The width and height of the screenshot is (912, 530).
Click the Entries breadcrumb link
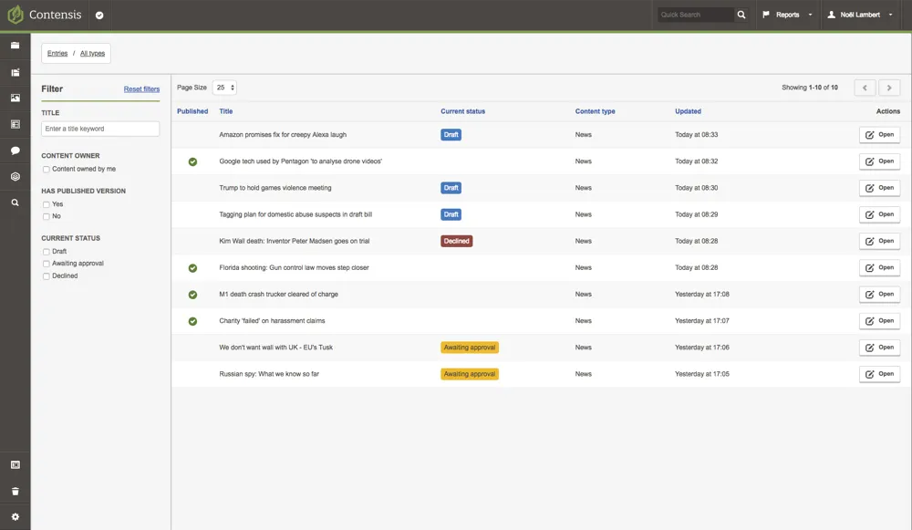[x=57, y=54]
